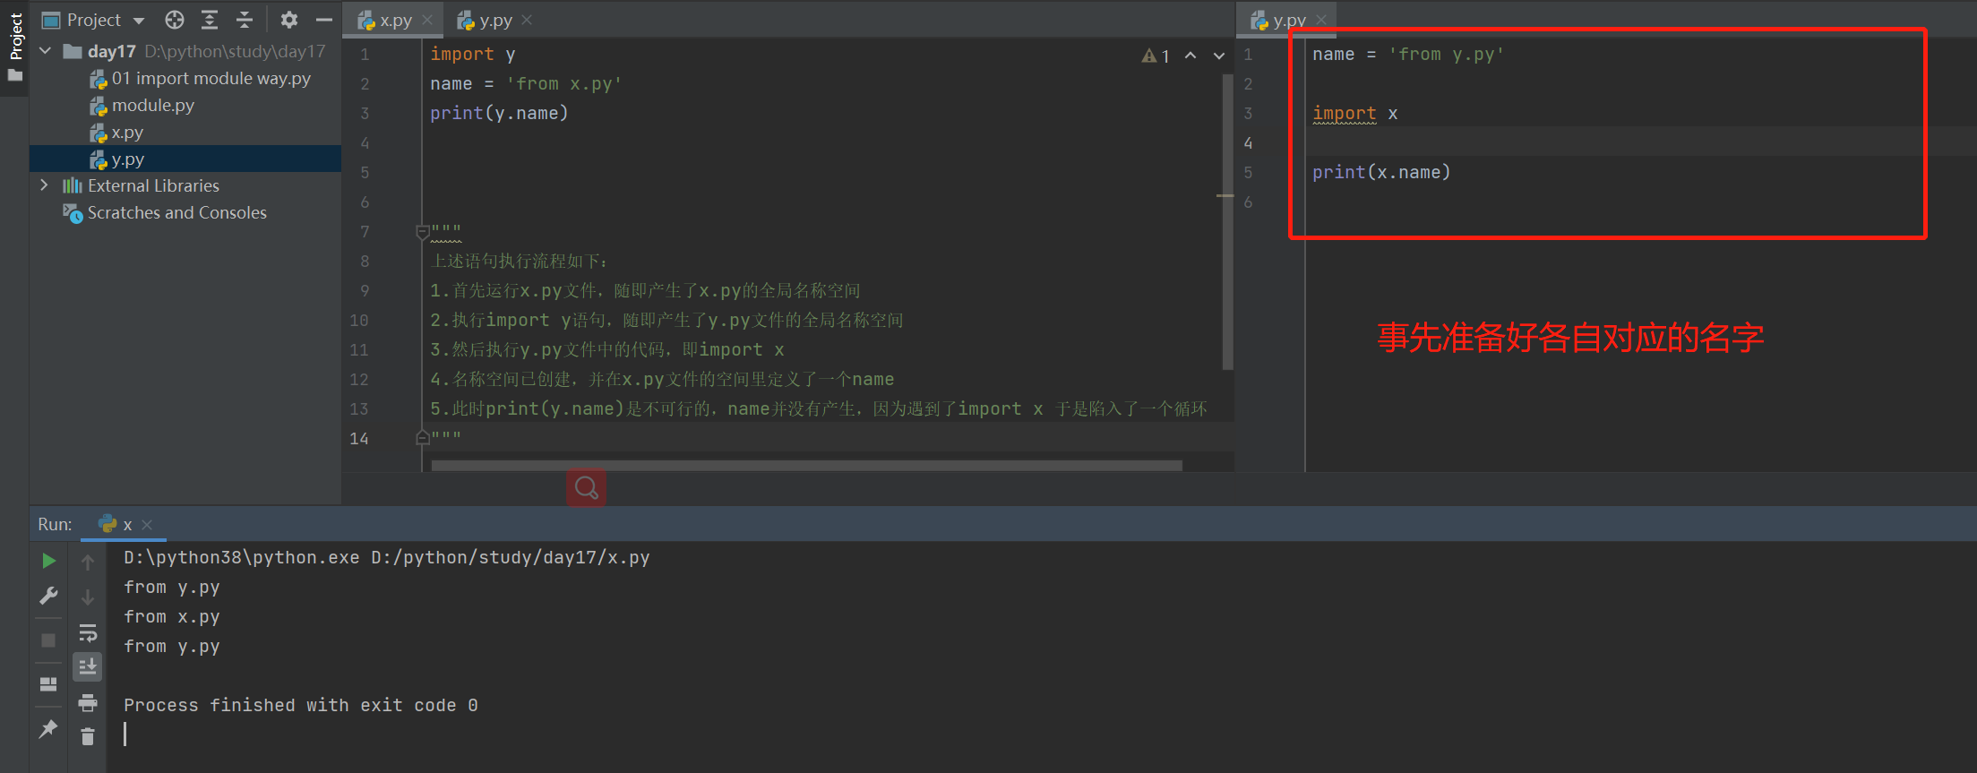
Task: Select x.py in the project tree
Action: click(x=116, y=133)
